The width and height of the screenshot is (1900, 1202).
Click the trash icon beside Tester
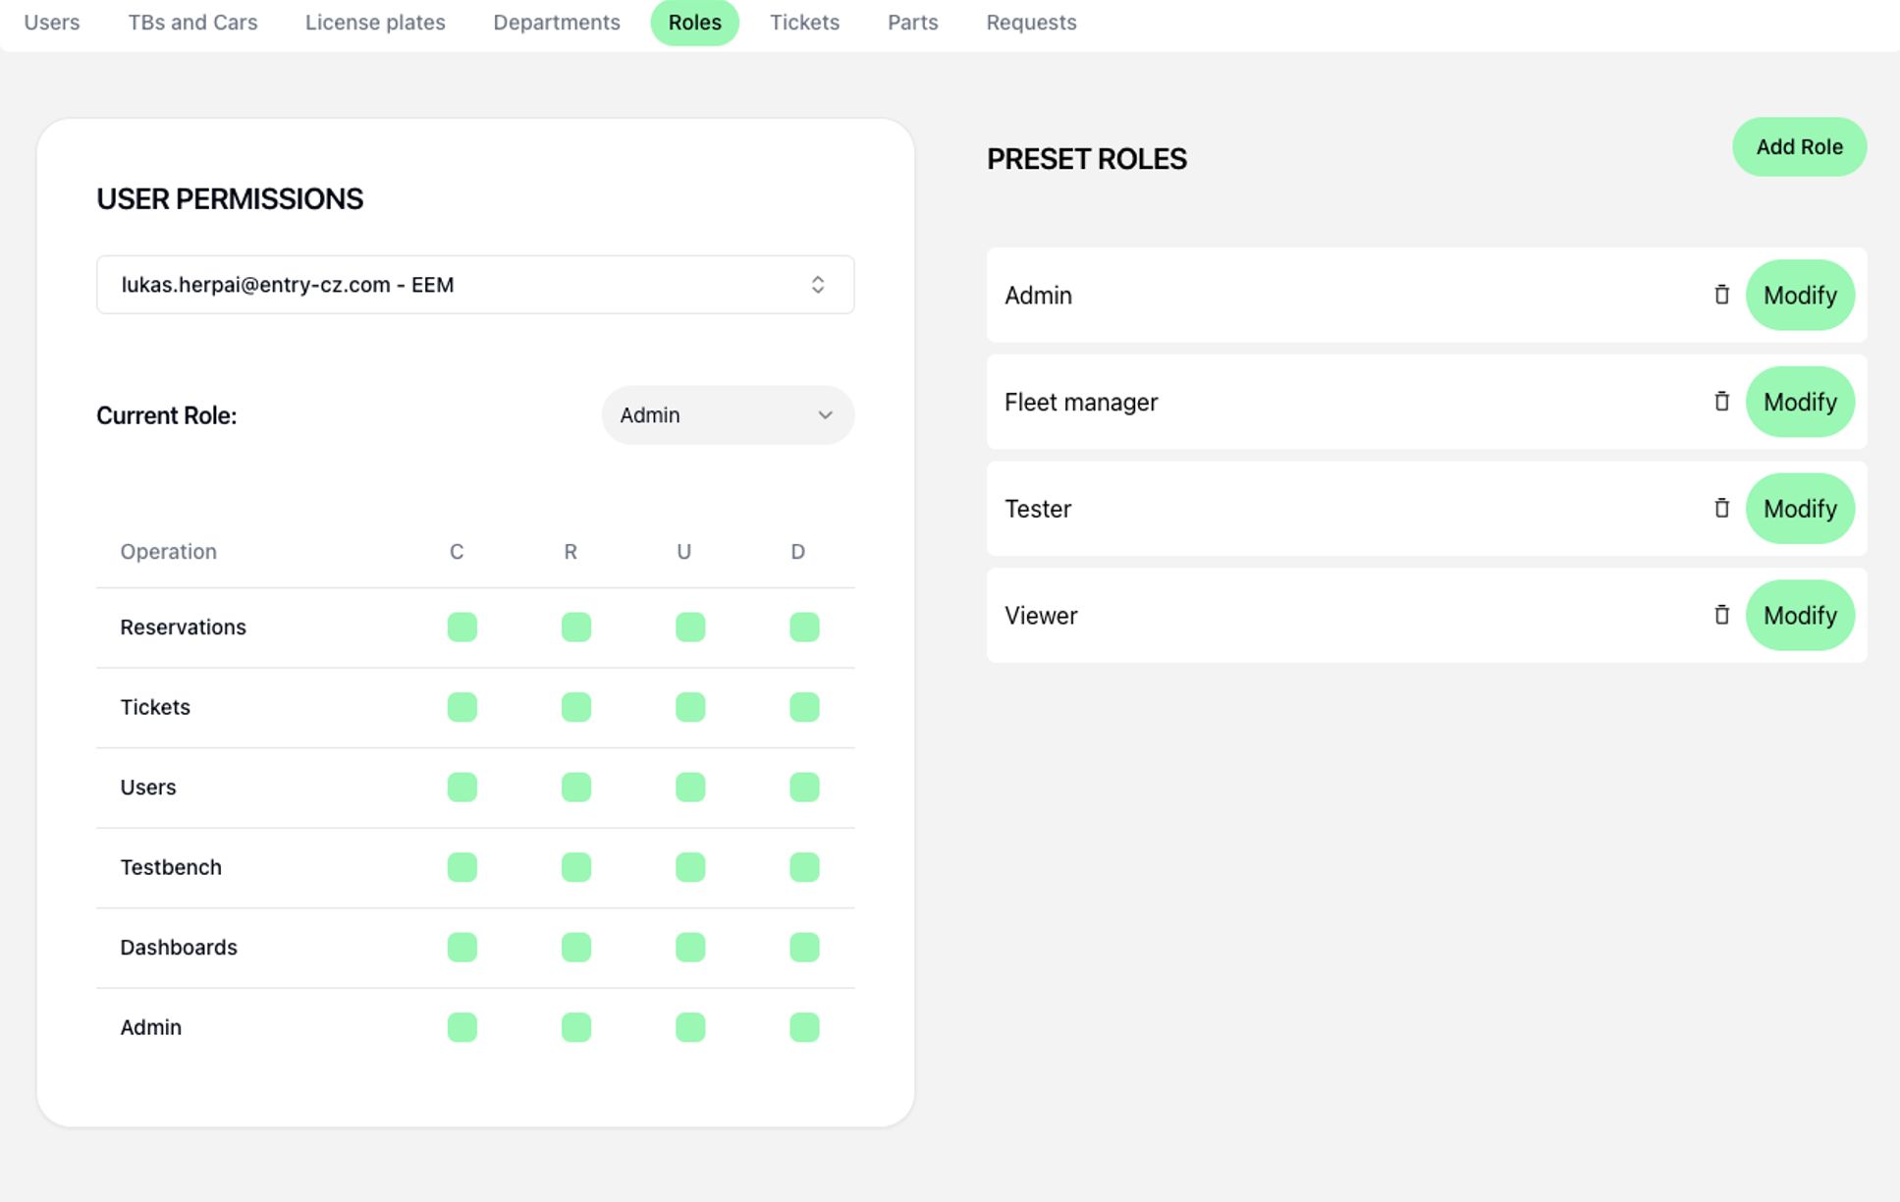(x=1721, y=509)
